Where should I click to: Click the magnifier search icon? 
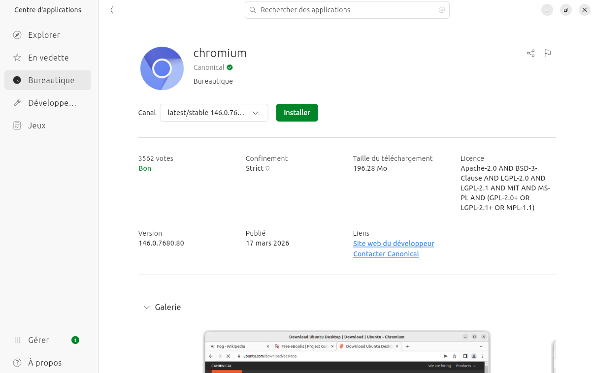[253, 10]
